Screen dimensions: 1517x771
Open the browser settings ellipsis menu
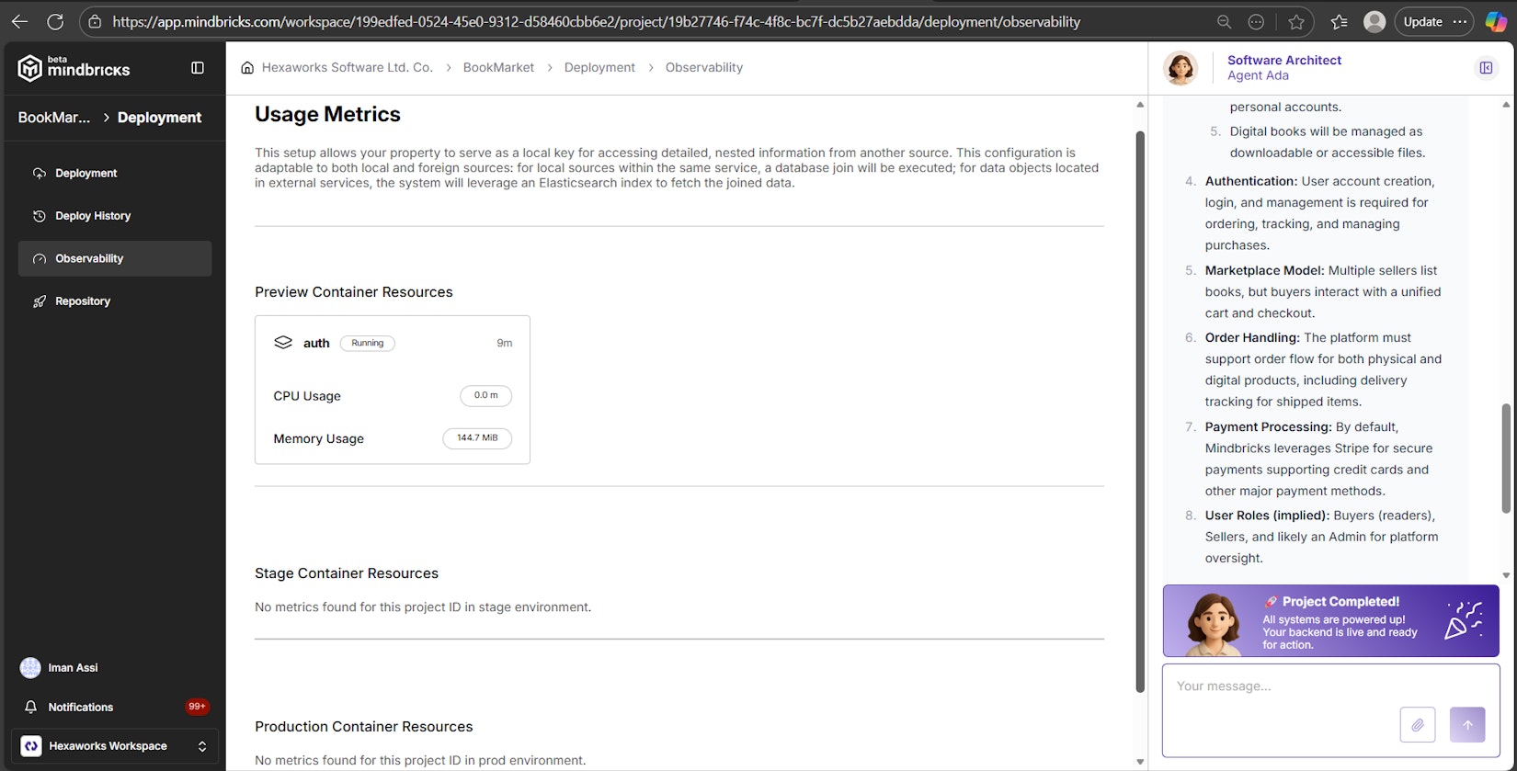click(x=1460, y=22)
